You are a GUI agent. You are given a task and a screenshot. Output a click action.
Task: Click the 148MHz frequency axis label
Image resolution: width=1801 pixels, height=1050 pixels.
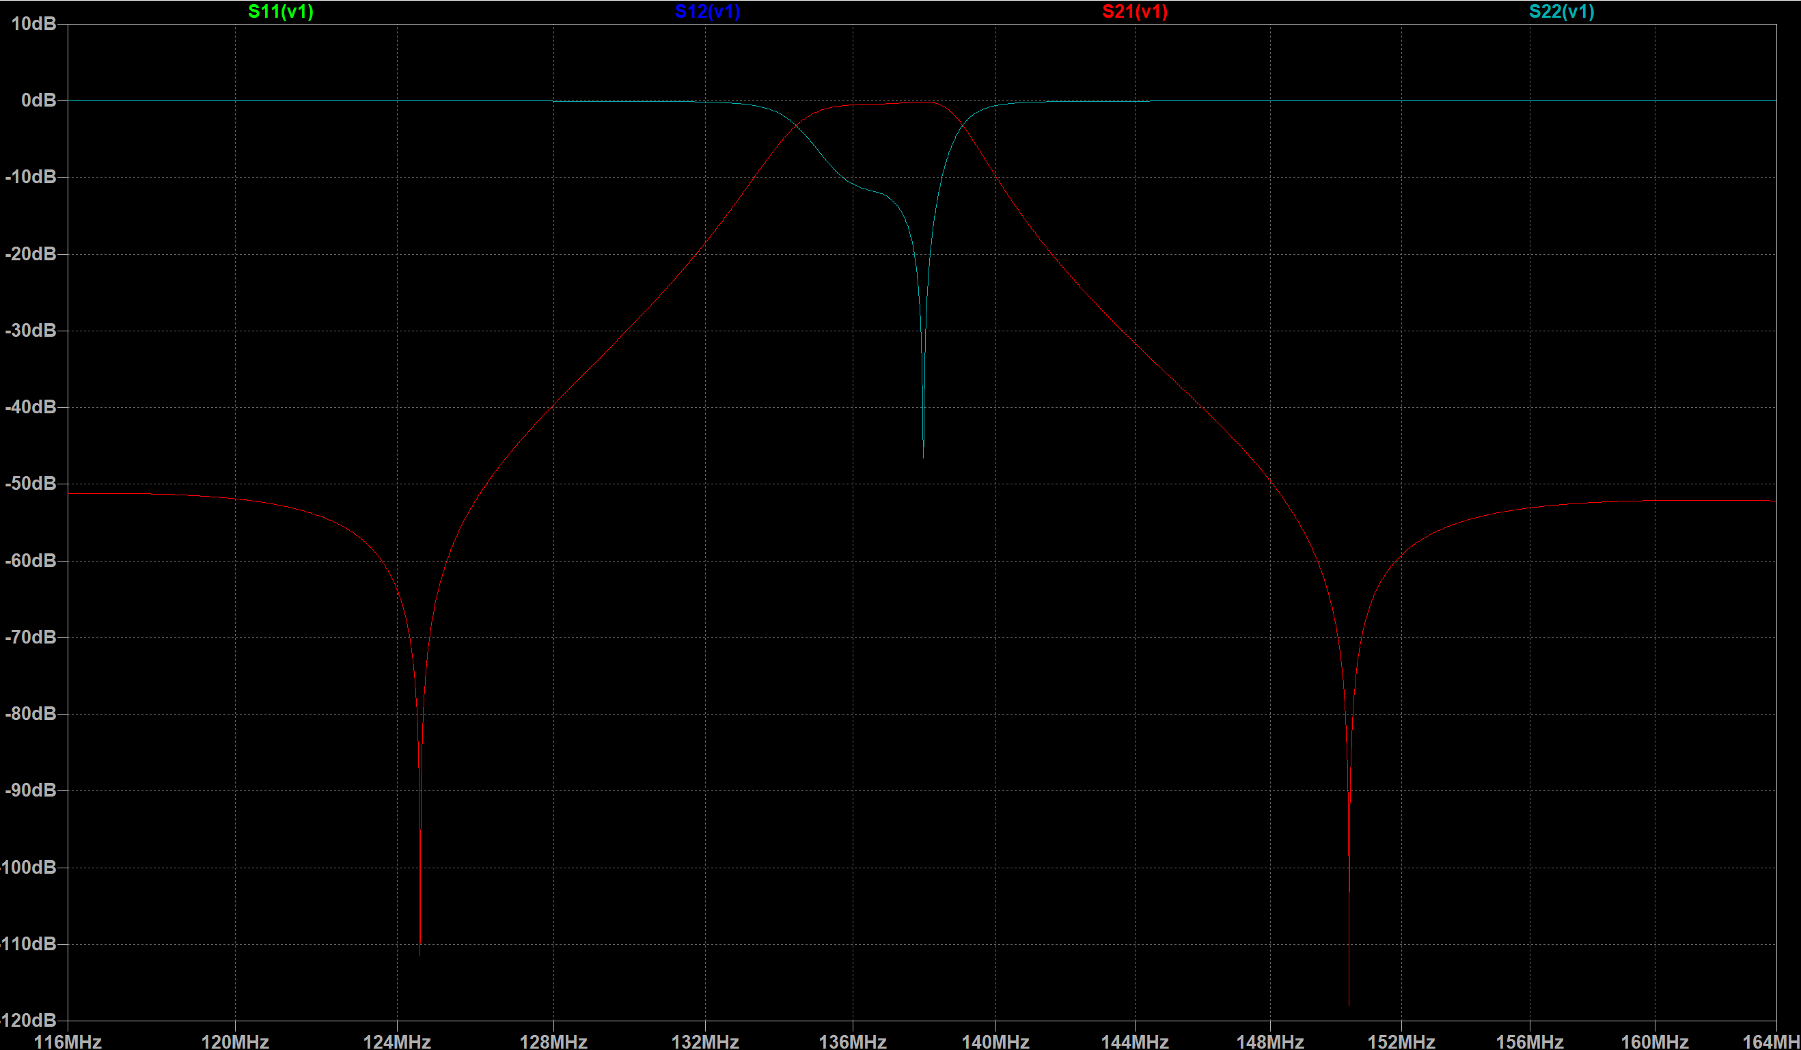pyautogui.click(x=1271, y=1041)
